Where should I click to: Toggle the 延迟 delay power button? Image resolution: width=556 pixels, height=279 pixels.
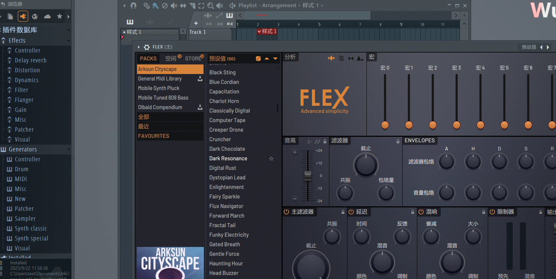(351, 212)
